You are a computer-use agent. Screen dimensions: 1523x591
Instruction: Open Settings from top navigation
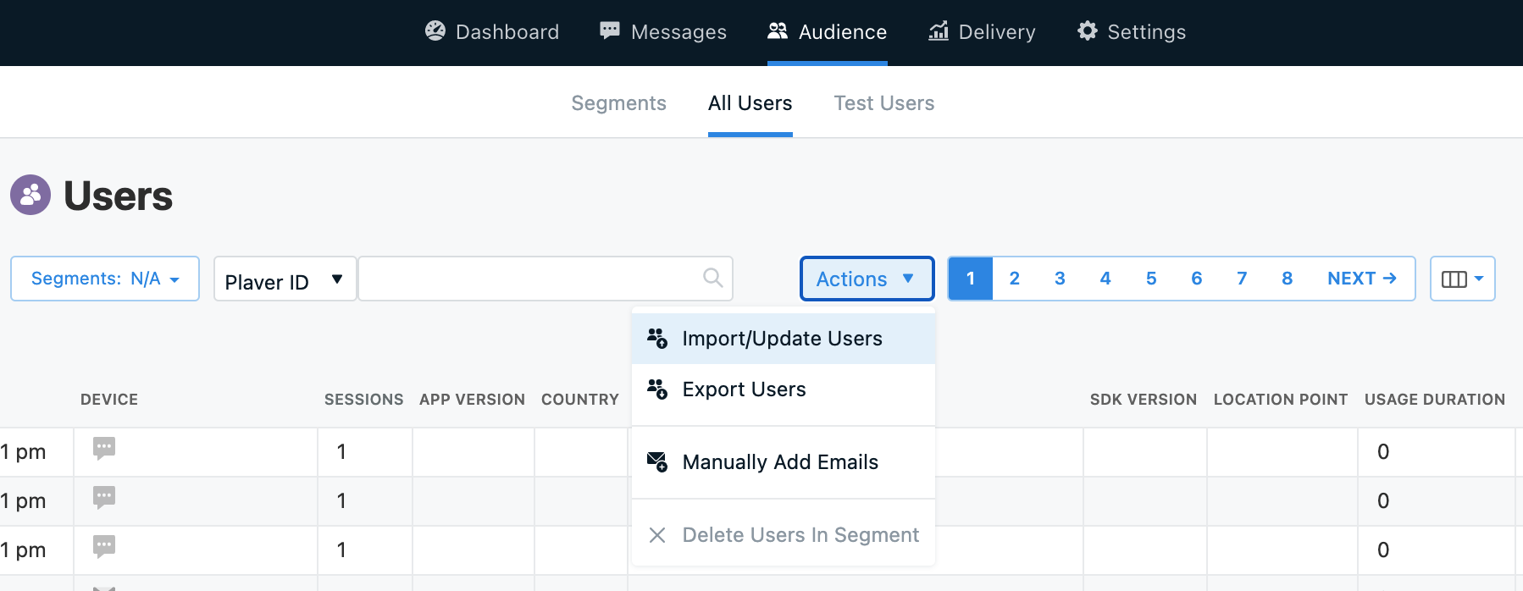(1131, 32)
